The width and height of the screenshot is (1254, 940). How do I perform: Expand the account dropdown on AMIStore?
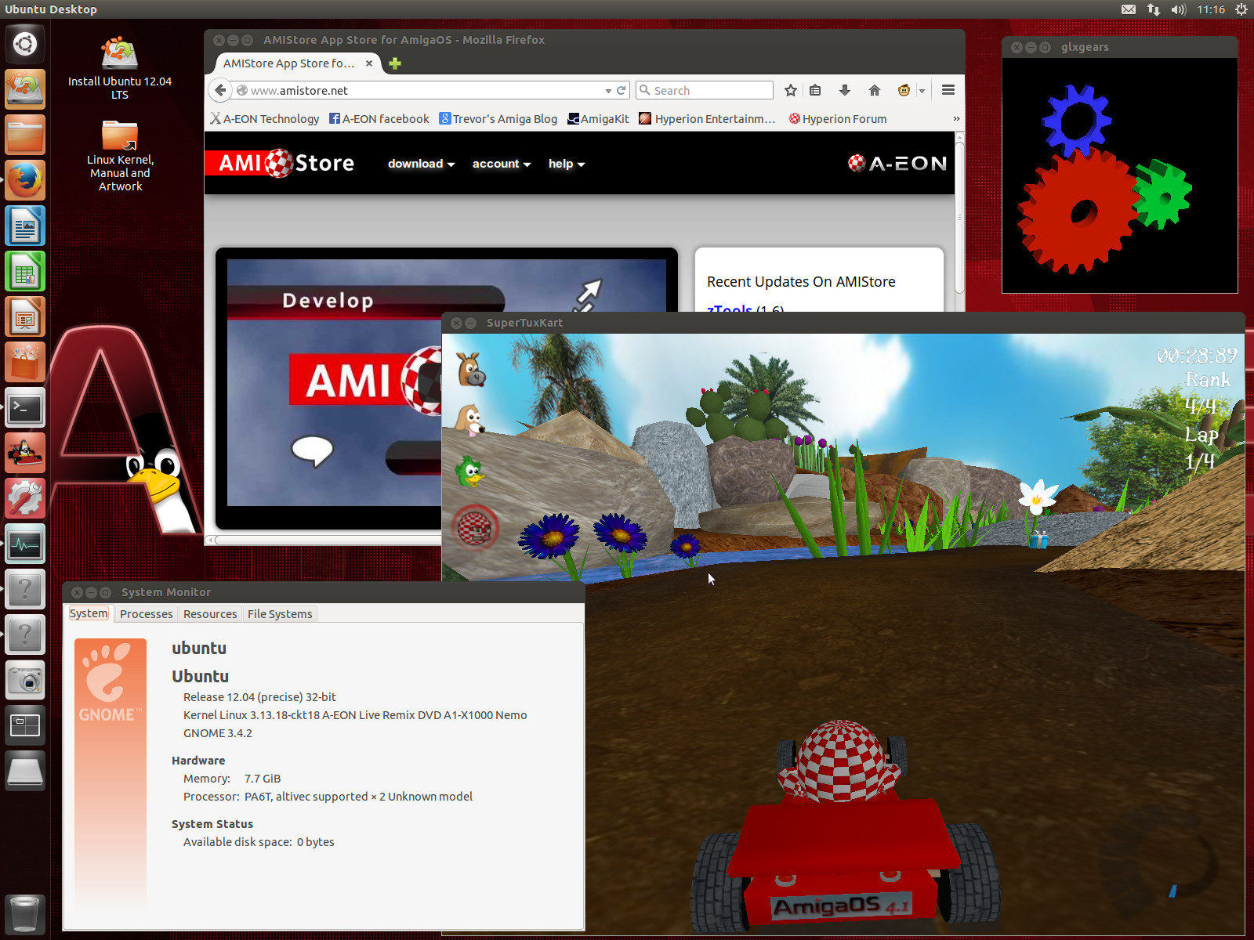(501, 164)
